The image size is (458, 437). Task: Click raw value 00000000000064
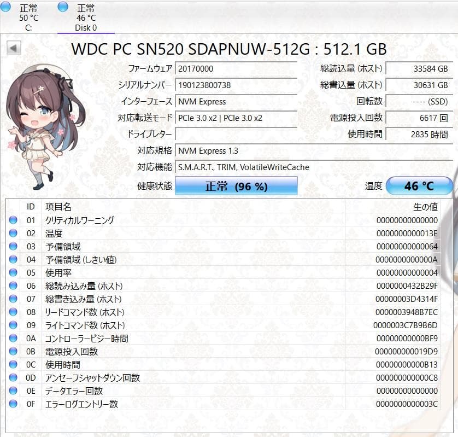pos(407,247)
